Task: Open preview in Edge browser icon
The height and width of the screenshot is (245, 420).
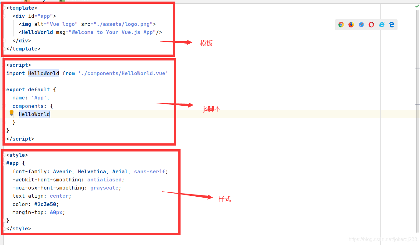Action: (392, 25)
